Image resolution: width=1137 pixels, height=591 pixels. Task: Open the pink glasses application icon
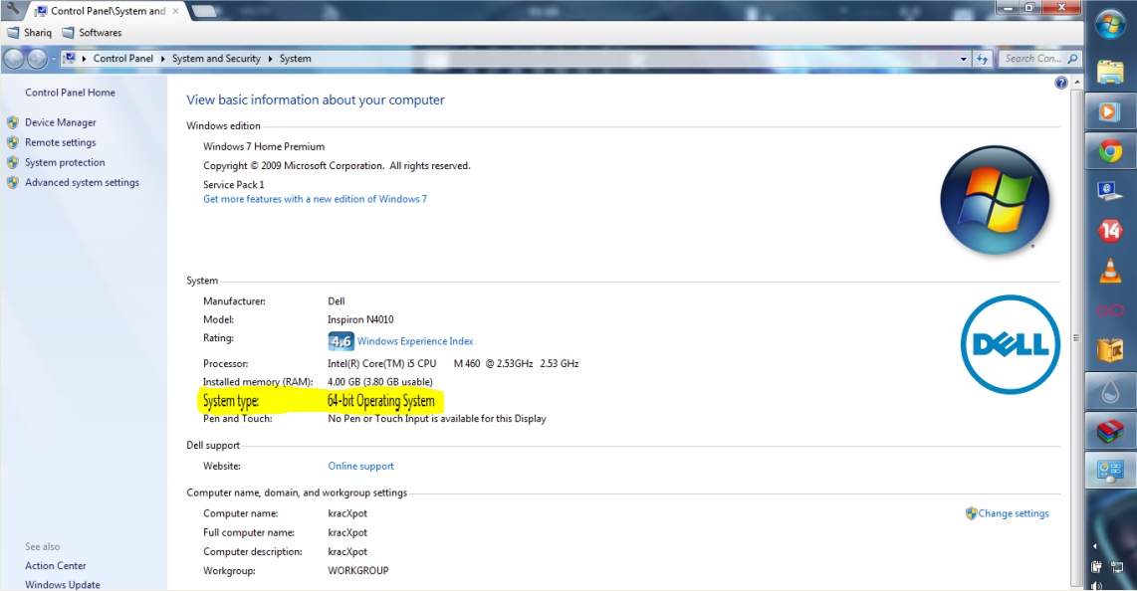[x=1110, y=310]
